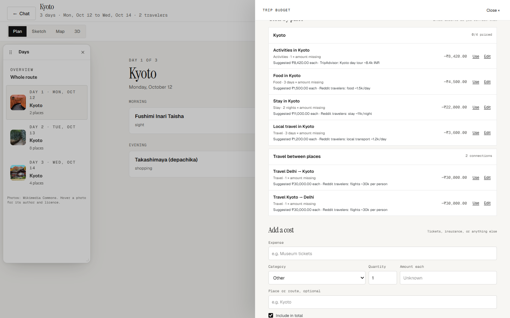
Task: Use suggested amount for Local travel in Kyoto
Action: 476,133
